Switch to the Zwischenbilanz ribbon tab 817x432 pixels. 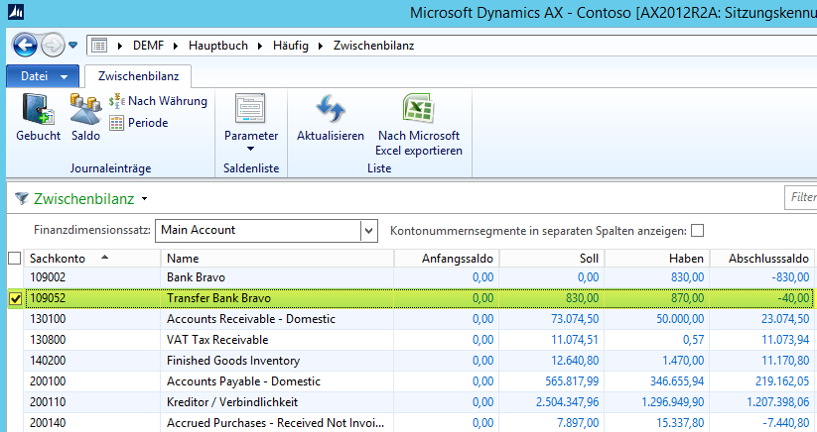[x=138, y=75]
